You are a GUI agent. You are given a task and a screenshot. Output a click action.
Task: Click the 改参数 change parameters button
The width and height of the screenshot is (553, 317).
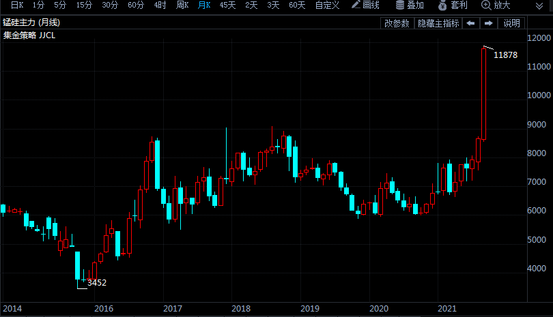pyautogui.click(x=397, y=23)
